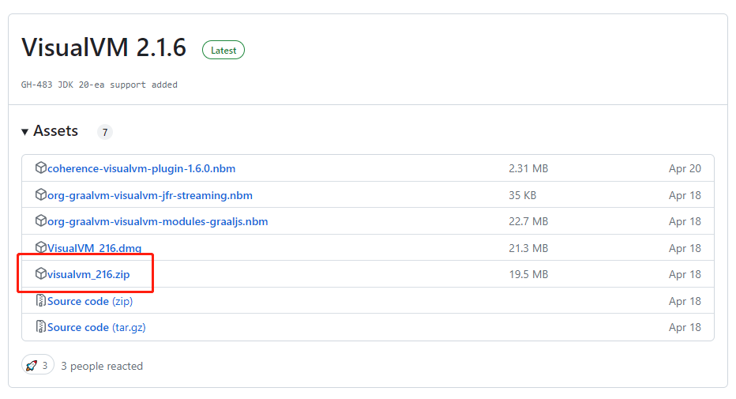Click the Latest release badge

pyautogui.click(x=223, y=51)
